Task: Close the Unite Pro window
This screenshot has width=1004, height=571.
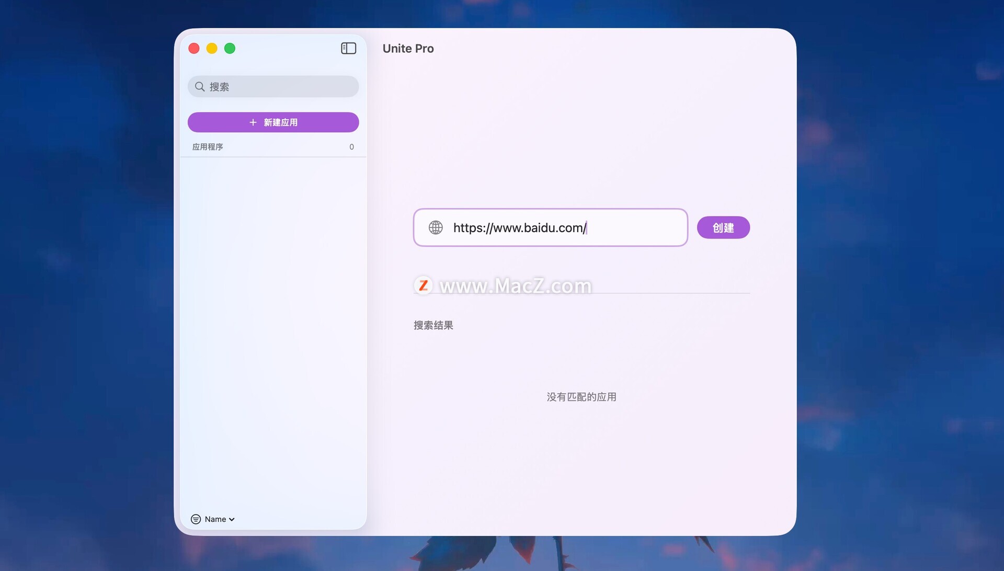Action: 194,48
